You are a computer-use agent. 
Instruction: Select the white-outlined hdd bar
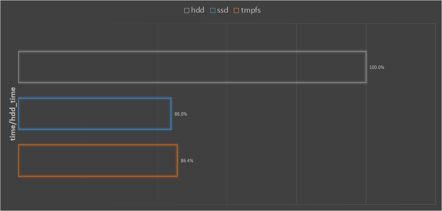pyautogui.click(x=192, y=67)
